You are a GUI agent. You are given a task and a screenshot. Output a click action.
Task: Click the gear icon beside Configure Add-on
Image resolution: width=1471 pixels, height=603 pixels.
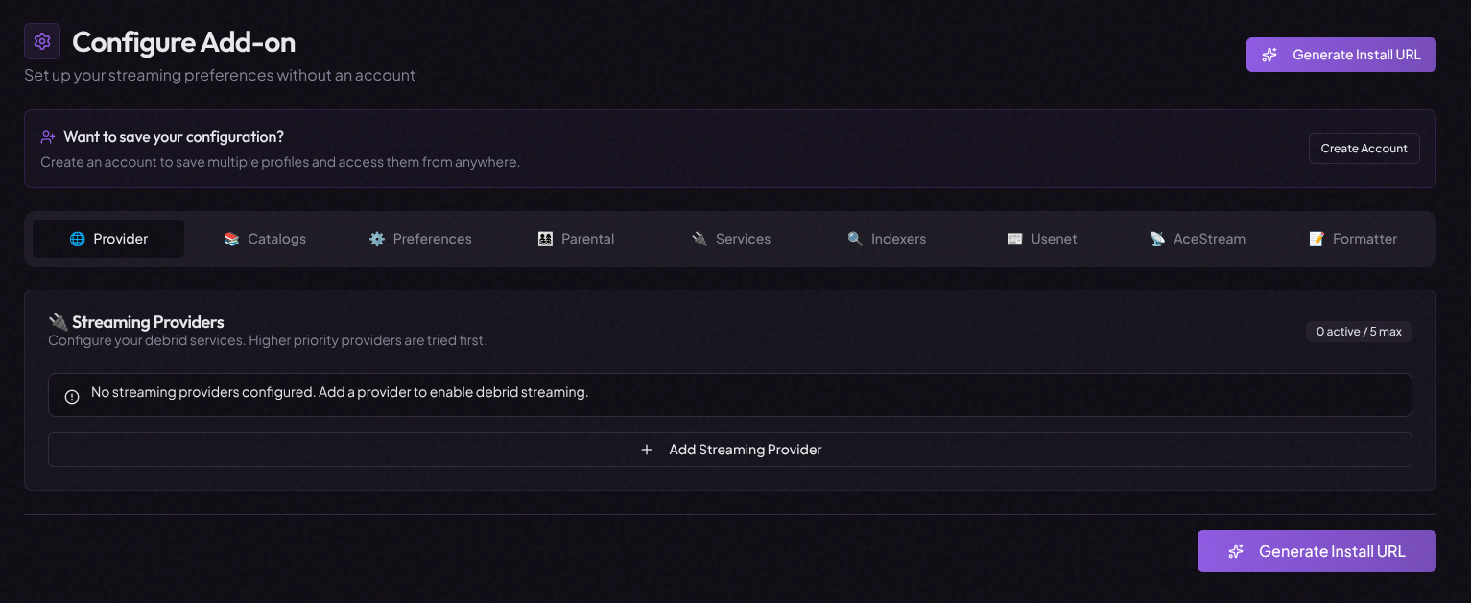pos(42,41)
